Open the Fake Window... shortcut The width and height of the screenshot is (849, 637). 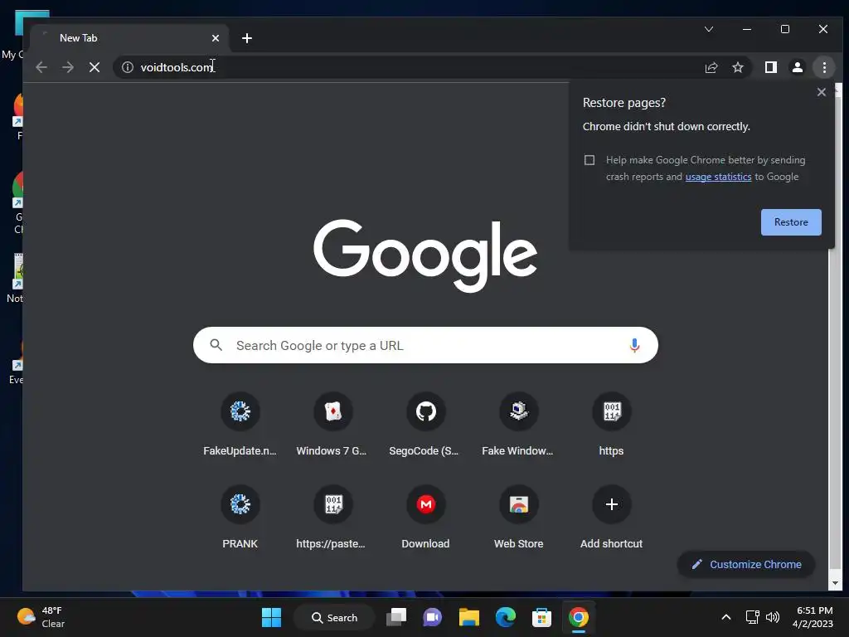click(518, 425)
